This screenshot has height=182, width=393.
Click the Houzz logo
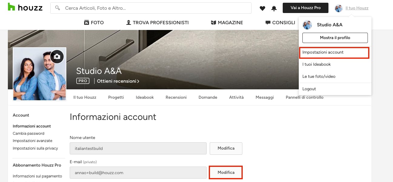(x=25, y=7)
